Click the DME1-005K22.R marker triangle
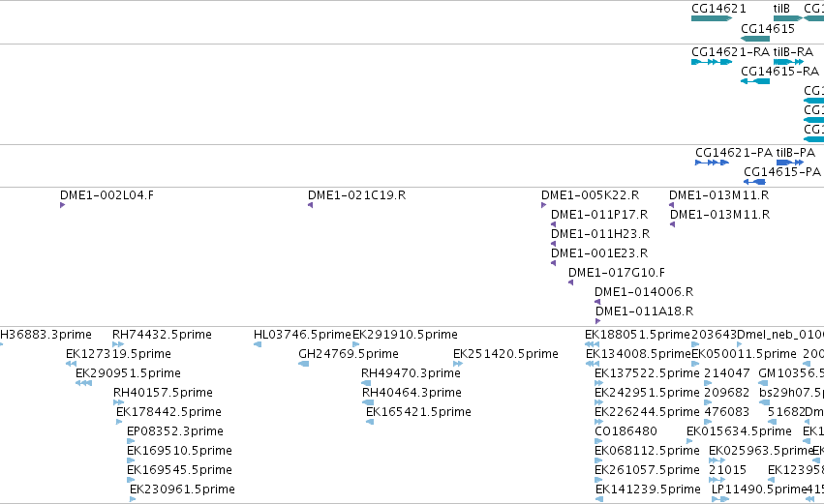The width and height of the screenshot is (824, 504). click(x=544, y=205)
